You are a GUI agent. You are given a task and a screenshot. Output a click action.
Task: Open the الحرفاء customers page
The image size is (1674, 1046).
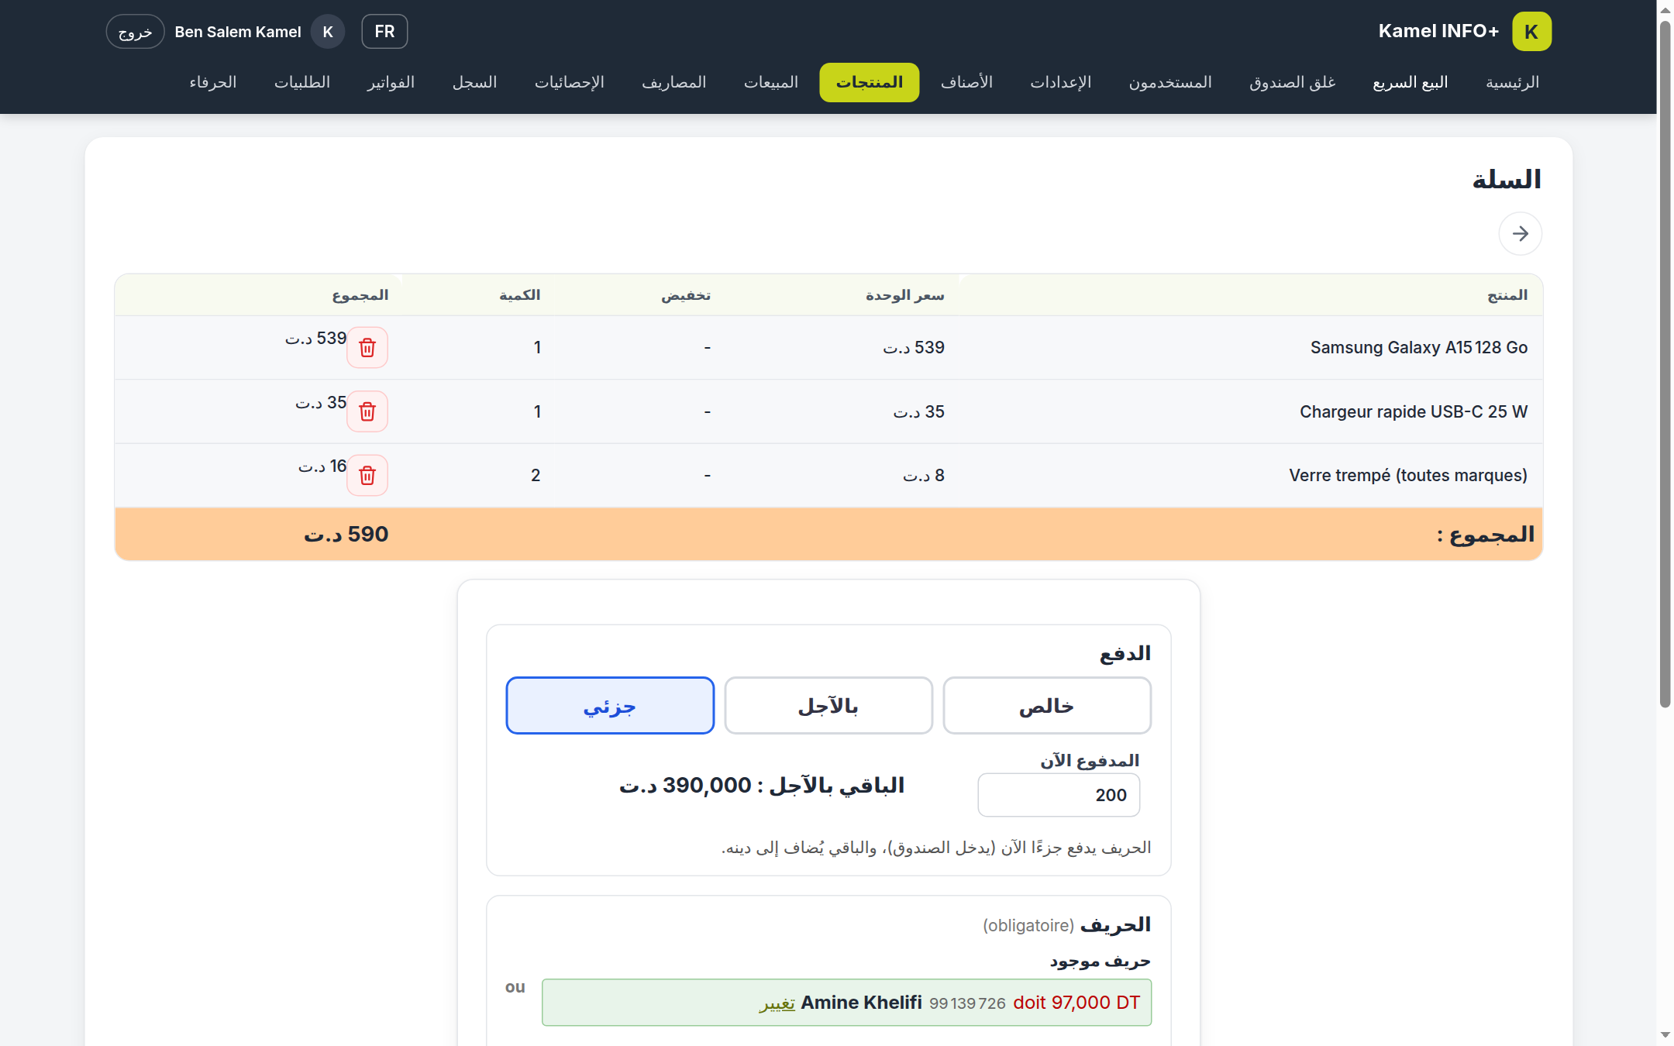pos(213,82)
